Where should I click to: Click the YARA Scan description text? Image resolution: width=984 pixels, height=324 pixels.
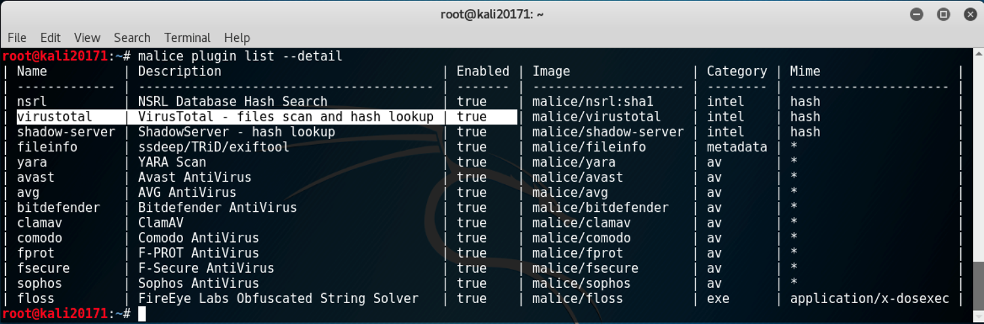click(172, 162)
